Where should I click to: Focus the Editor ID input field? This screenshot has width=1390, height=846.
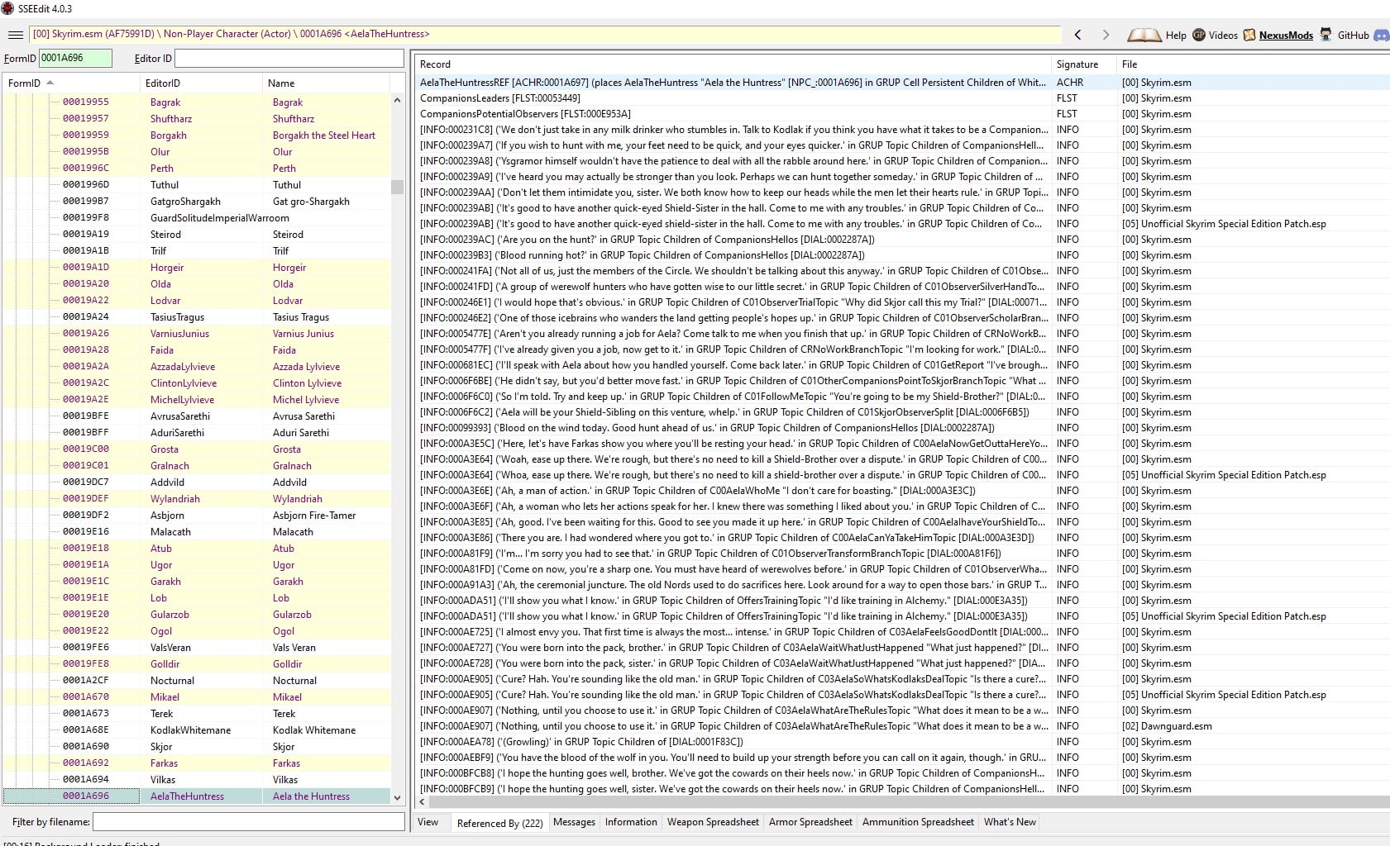[289, 58]
